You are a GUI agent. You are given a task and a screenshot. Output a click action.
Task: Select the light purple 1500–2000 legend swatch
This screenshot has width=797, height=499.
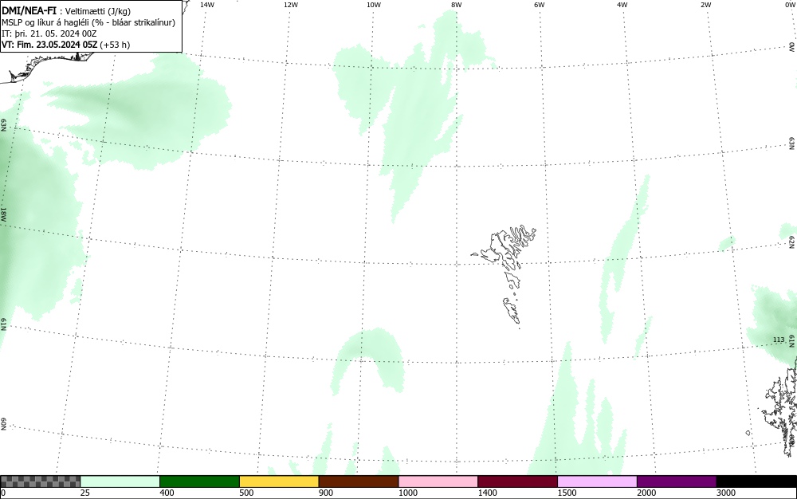coord(597,481)
